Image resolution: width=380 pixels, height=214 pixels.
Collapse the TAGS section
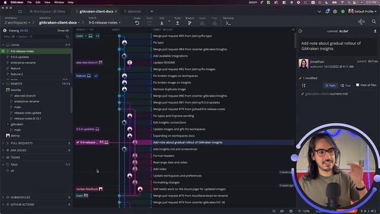pyautogui.click(x=3, y=165)
